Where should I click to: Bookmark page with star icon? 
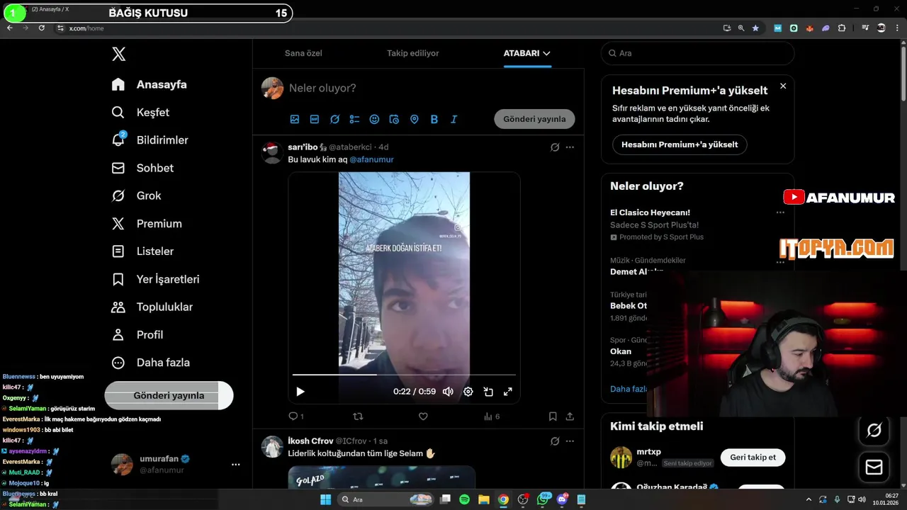point(755,28)
